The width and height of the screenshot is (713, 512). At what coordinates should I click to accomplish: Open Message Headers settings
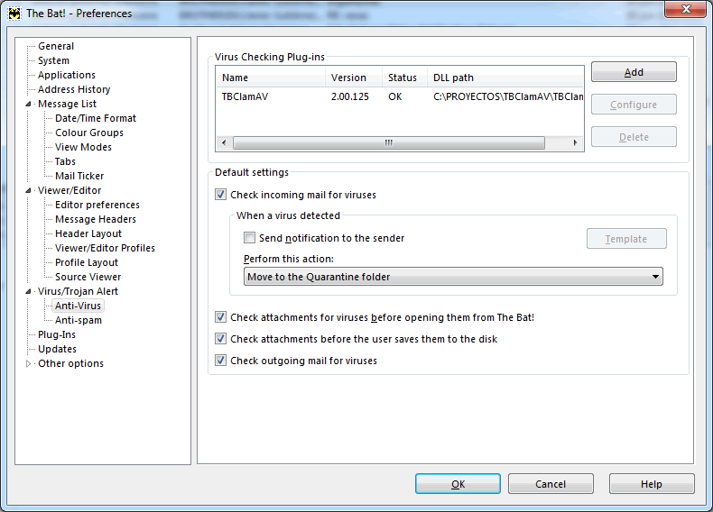click(96, 219)
